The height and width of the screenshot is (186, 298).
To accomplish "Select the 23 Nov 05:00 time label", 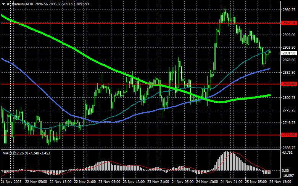I will 109,182.
